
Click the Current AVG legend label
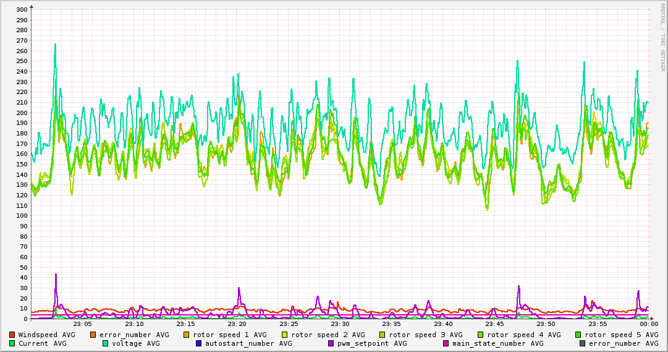42,343
